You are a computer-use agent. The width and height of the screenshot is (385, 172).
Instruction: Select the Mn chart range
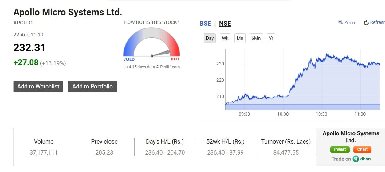[x=240, y=38]
